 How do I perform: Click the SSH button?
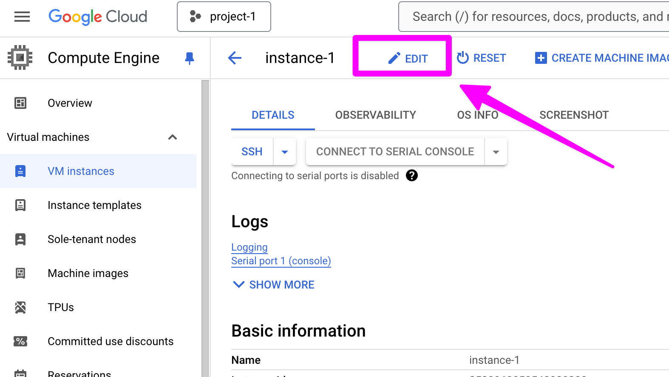[x=252, y=151]
